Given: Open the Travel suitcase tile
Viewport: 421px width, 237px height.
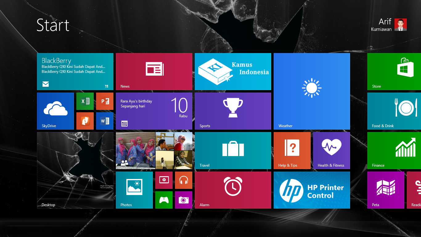Looking at the screenshot, I should (x=233, y=151).
